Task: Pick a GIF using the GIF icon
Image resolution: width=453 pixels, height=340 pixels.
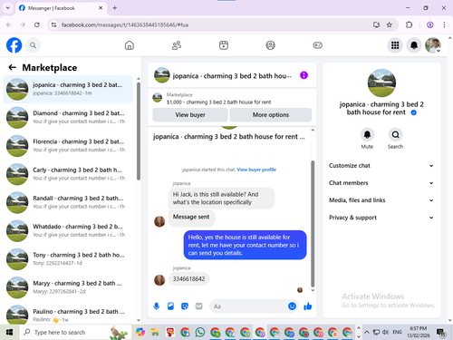Action: (x=198, y=306)
